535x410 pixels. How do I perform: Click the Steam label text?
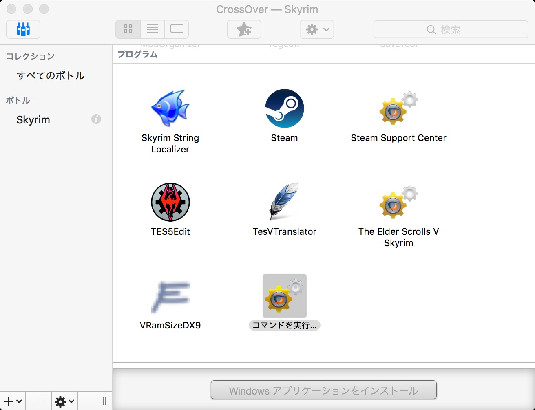pos(284,138)
